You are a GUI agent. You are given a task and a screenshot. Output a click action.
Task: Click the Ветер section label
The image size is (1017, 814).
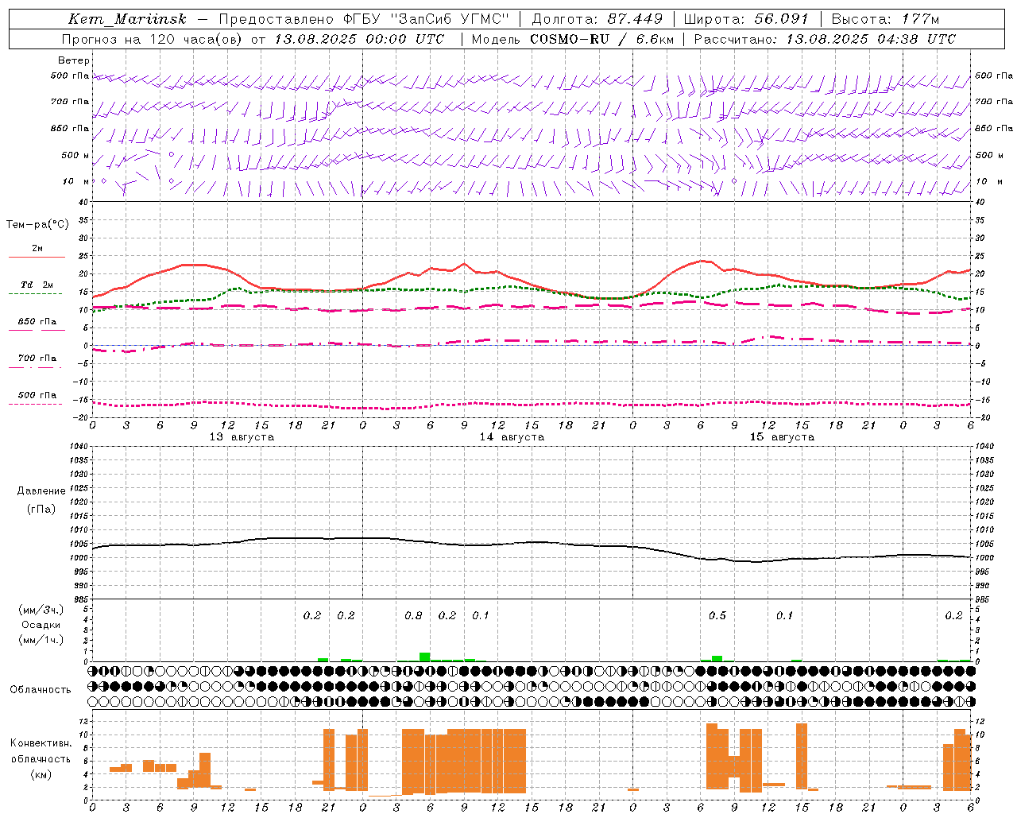click(x=74, y=60)
